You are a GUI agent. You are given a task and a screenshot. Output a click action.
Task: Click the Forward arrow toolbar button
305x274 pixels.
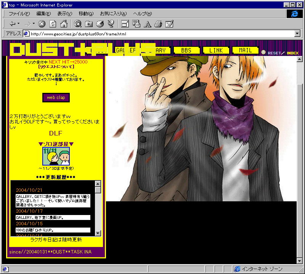click(x=27, y=24)
